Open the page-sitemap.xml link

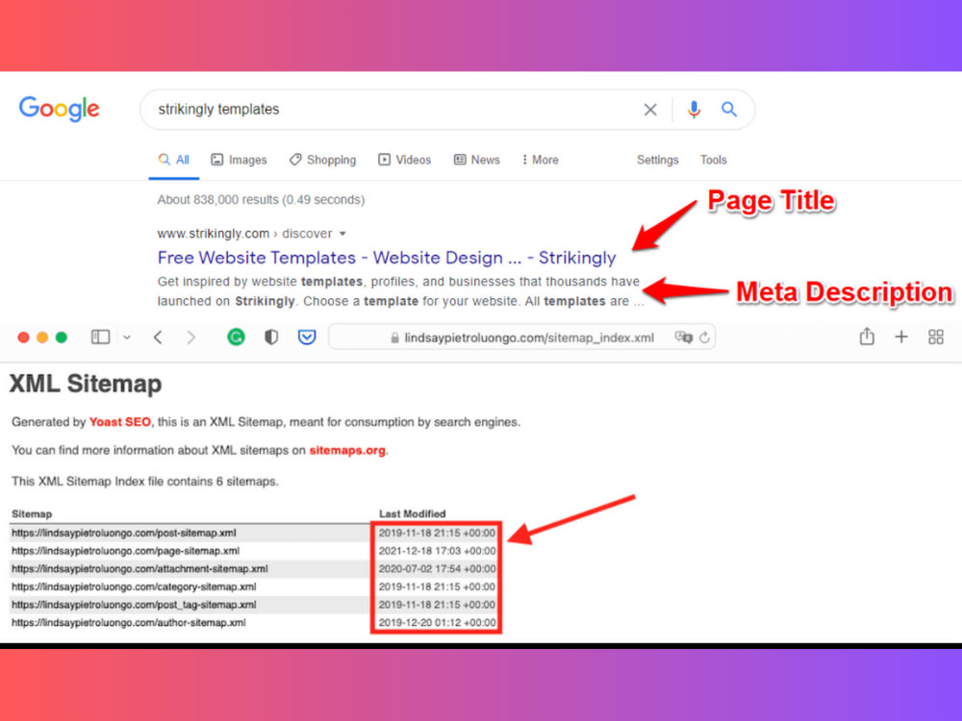pos(126,551)
